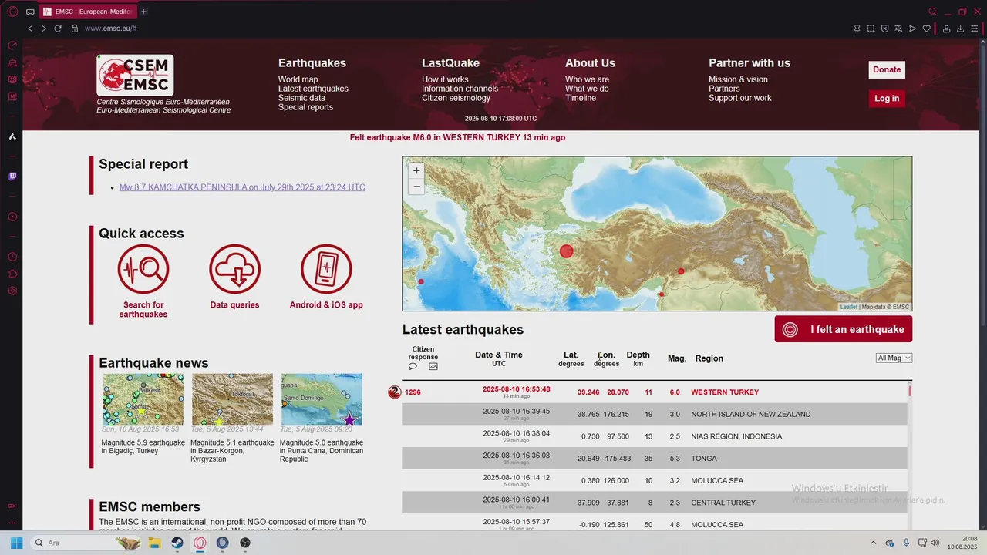The height and width of the screenshot is (555, 987).
Task: Go forward to next page
Action: (44, 29)
